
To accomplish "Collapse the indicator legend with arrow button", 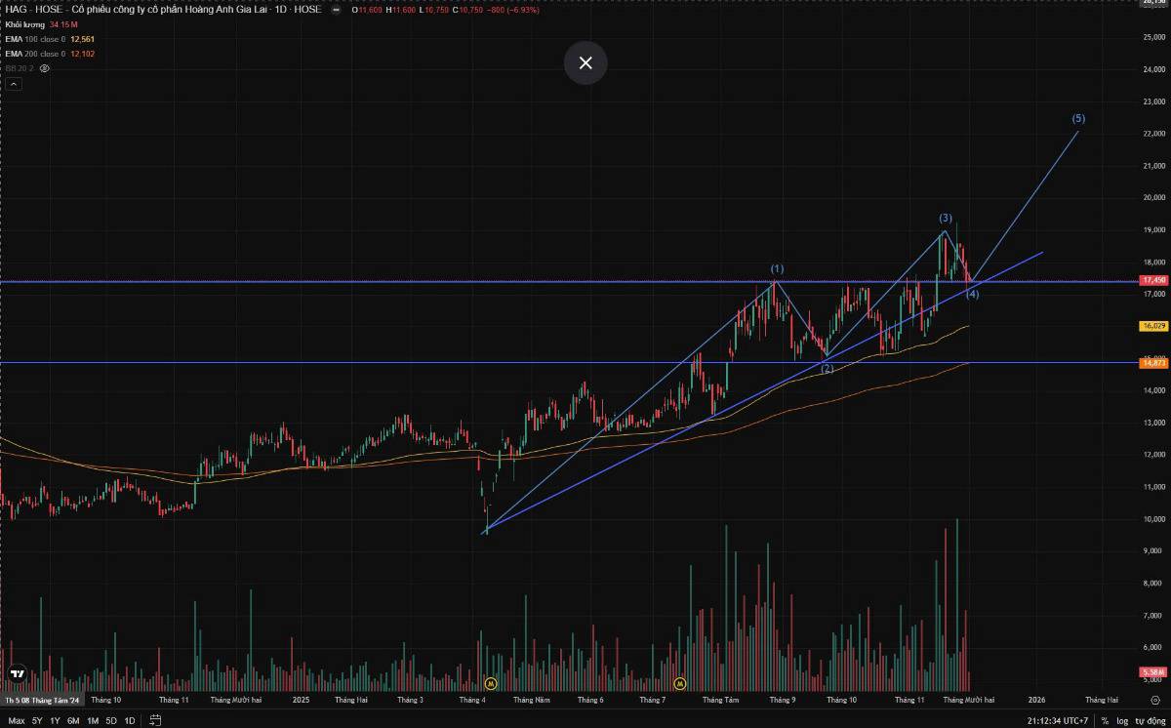I will [x=14, y=84].
